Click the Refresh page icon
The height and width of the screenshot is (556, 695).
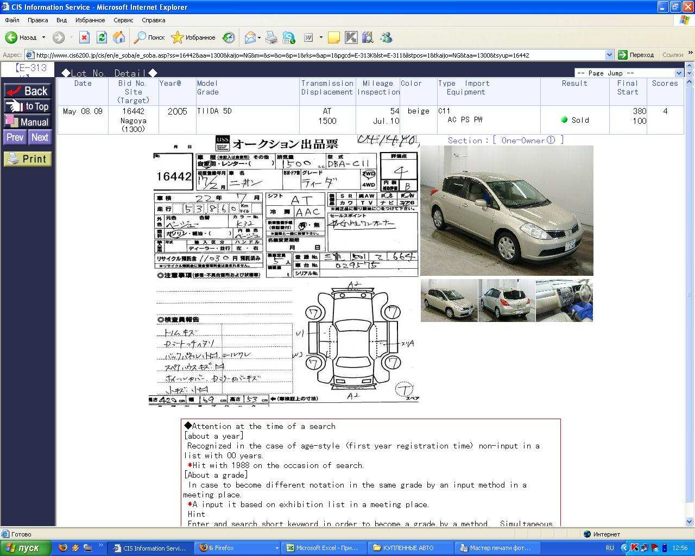tap(102, 37)
